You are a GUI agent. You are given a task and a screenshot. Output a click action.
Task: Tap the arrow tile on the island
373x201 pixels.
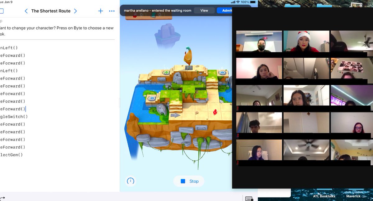pyautogui.click(x=175, y=115)
